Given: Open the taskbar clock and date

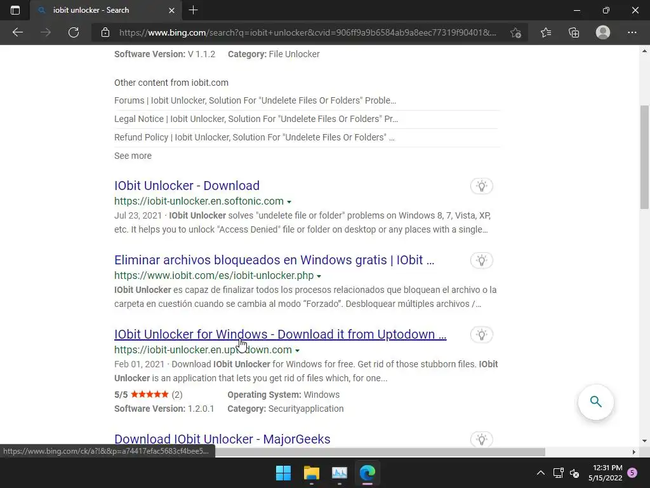Looking at the screenshot, I should (606, 473).
